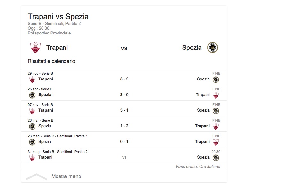Click Trapani crest in 26 mar match
287x187 pixels.
coord(216,126)
